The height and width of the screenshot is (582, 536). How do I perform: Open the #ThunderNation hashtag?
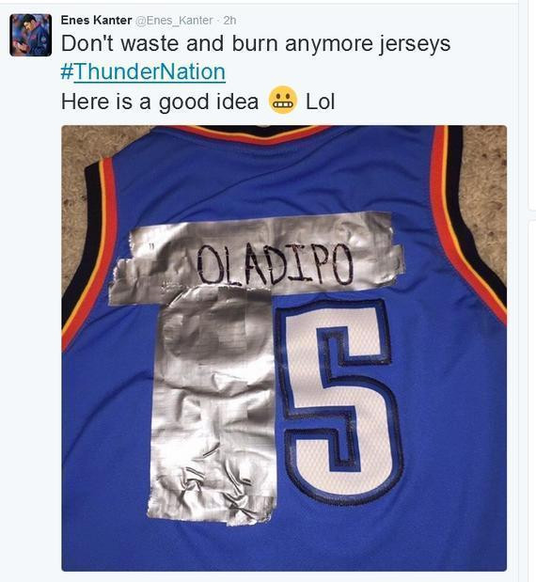143,71
